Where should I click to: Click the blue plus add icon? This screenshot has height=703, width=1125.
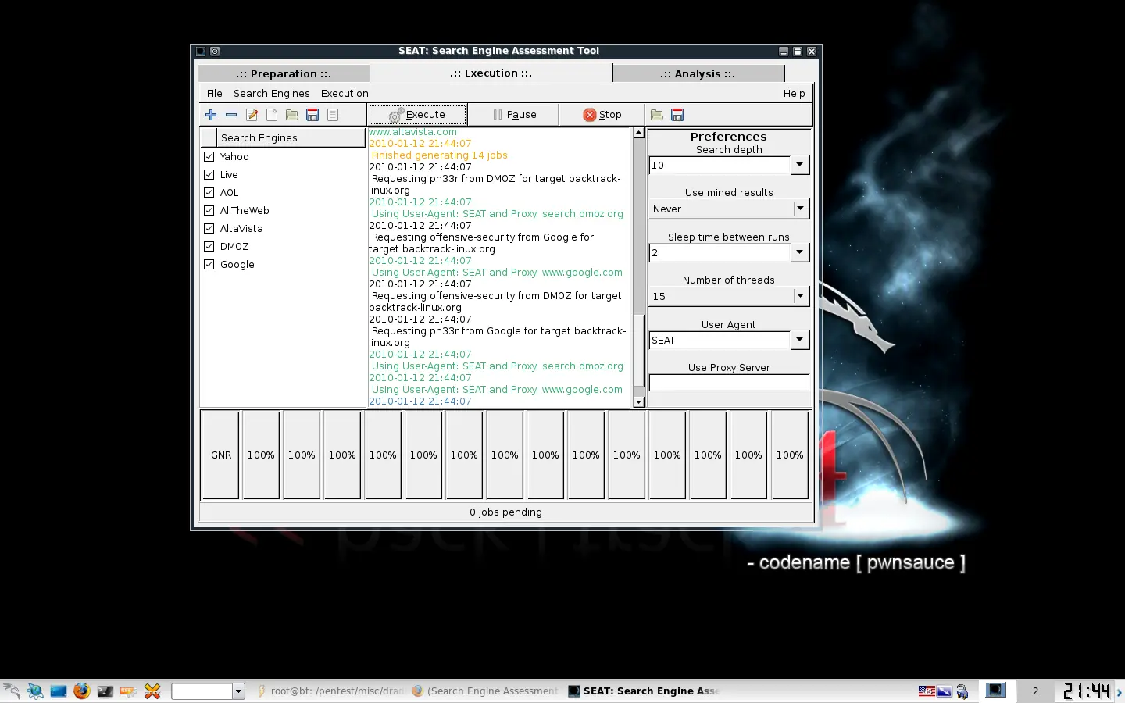(x=211, y=115)
